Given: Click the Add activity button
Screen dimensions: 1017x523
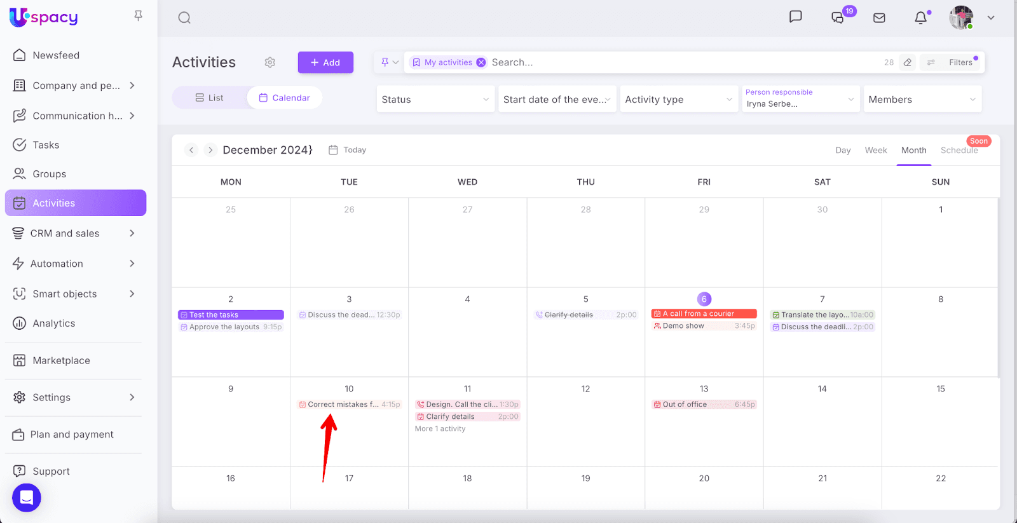Looking at the screenshot, I should coord(325,62).
